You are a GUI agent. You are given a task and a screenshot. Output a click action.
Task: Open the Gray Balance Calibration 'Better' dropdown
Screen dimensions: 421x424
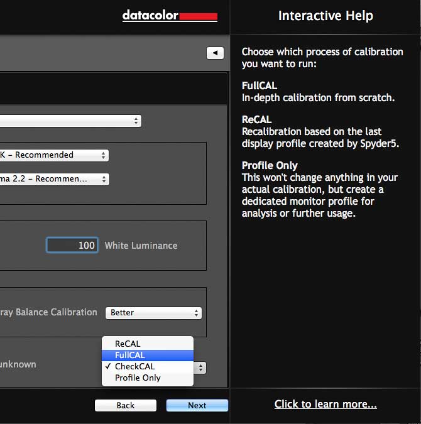click(x=153, y=313)
